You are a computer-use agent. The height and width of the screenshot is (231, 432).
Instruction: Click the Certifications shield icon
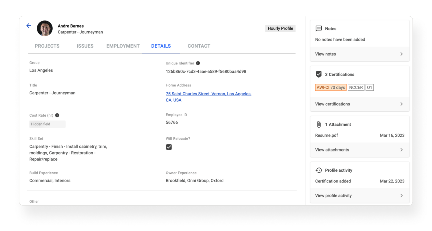[x=319, y=74]
